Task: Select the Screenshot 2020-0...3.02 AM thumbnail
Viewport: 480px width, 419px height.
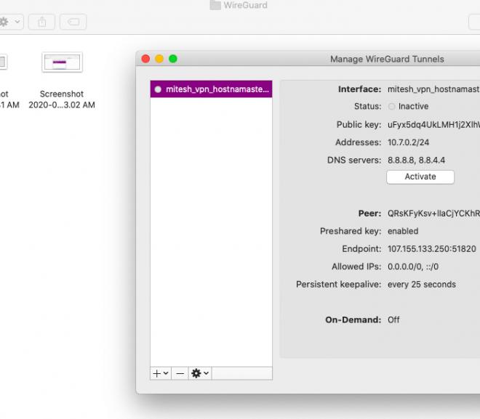Action: 62,62
